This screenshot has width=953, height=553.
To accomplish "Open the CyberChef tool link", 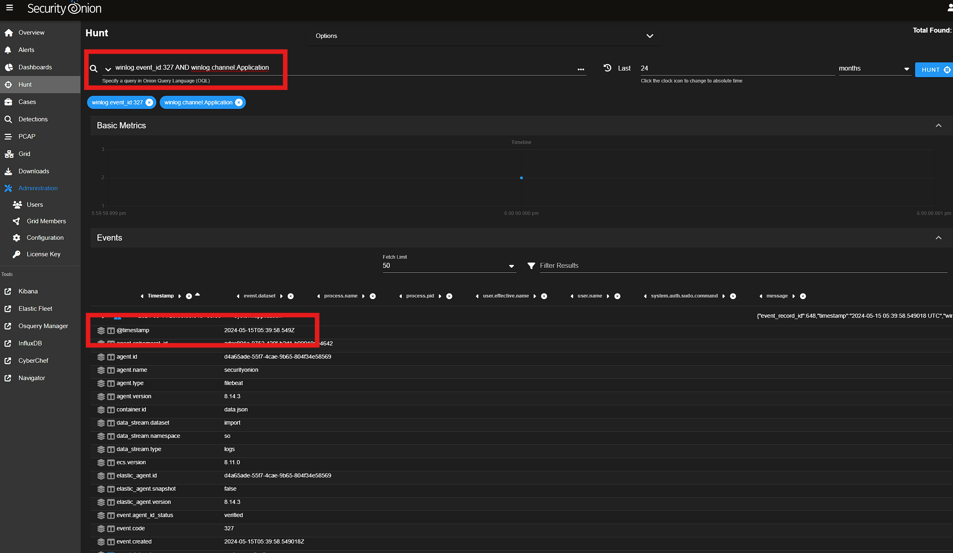I will click(x=33, y=361).
